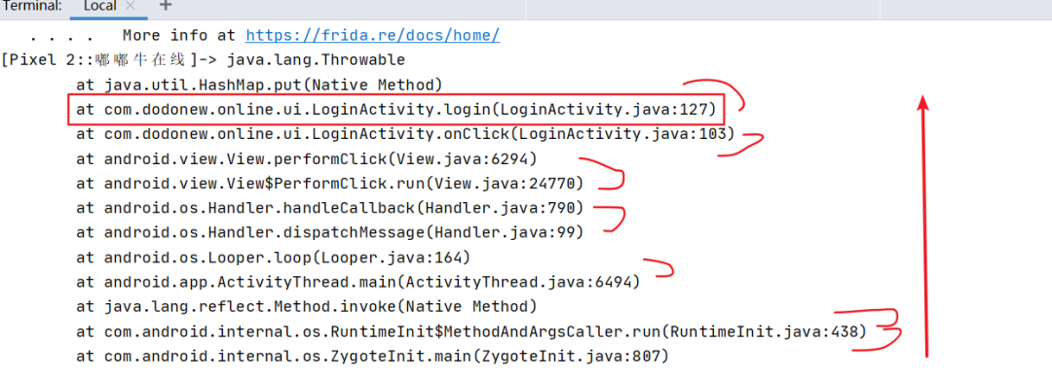Click the java.lang.Throwable prompt line
The height and width of the screenshot is (379, 1052).
(x=204, y=60)
